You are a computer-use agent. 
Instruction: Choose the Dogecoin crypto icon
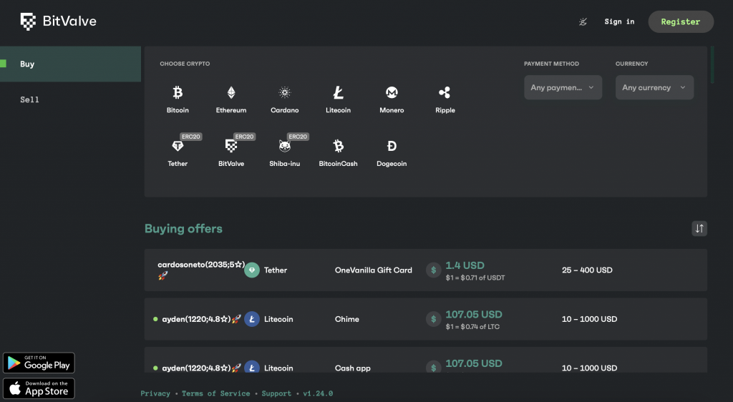[392, 146]
